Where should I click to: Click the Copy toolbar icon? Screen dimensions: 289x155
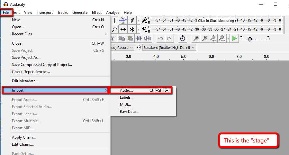tap(122, 38)
